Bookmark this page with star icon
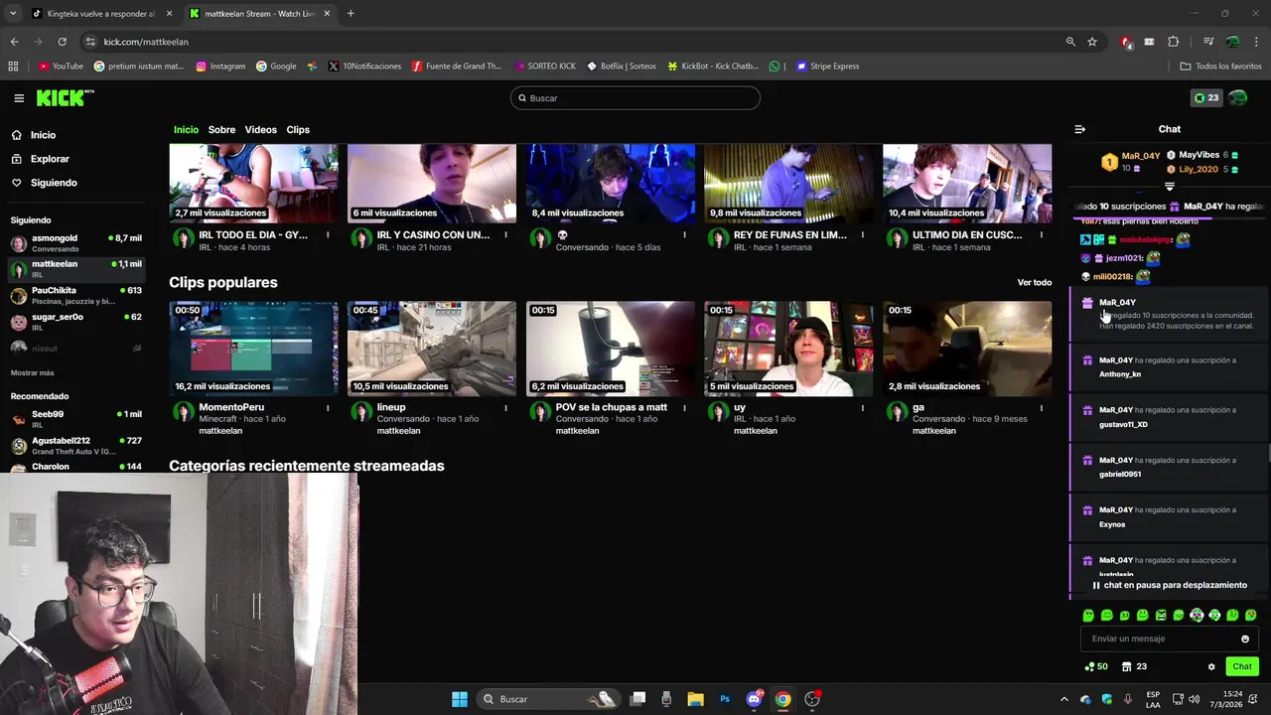Screen dimensions: 1271x715 (1092, 42)
